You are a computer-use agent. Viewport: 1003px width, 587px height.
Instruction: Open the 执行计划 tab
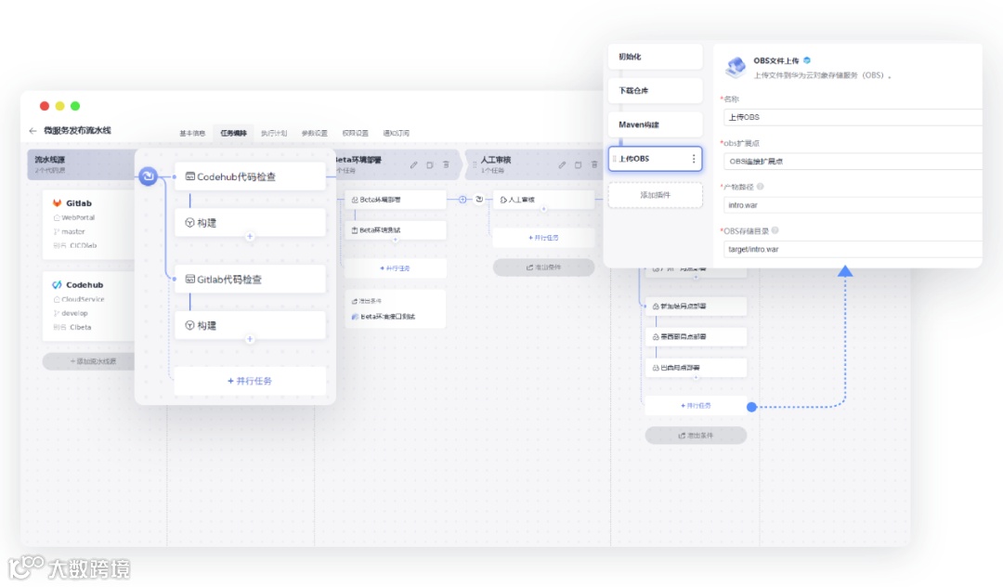[274, 133]
